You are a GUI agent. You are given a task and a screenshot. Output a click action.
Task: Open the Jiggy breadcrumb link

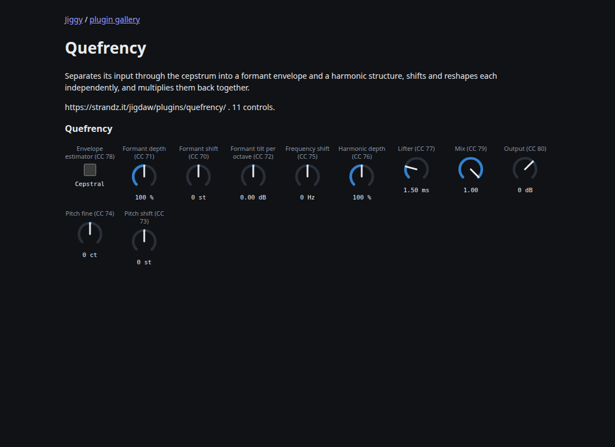(74, 20)
